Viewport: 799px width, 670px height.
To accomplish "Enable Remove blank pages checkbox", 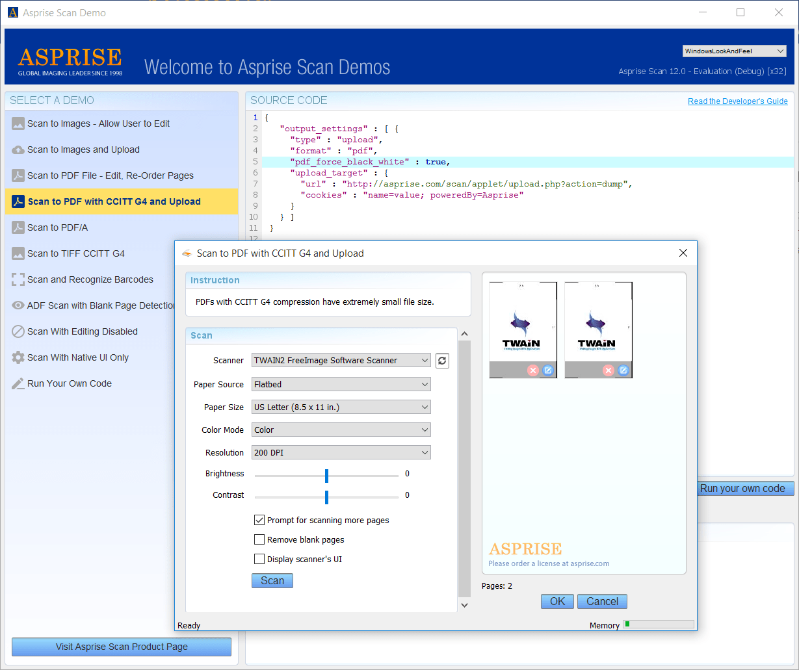I will coord(259,539).
